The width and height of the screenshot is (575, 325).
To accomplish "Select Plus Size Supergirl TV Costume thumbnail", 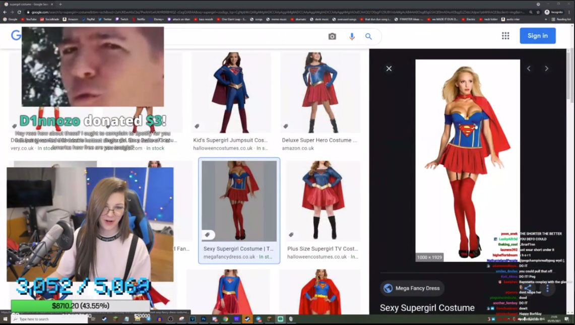I will pyautogui.click(x=323, y=201).
